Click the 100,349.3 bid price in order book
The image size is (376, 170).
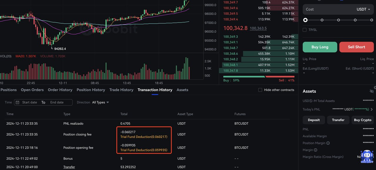tap(231, 37)
